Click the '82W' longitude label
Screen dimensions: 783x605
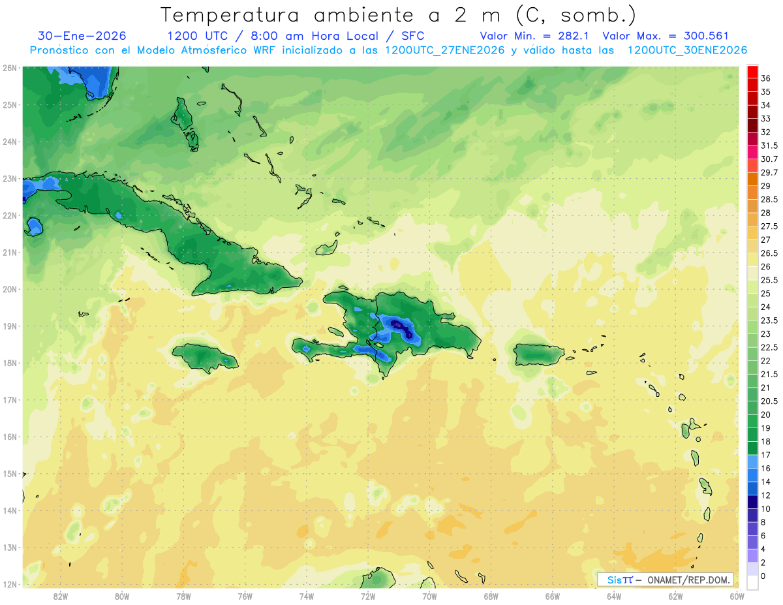pos(61,596)
